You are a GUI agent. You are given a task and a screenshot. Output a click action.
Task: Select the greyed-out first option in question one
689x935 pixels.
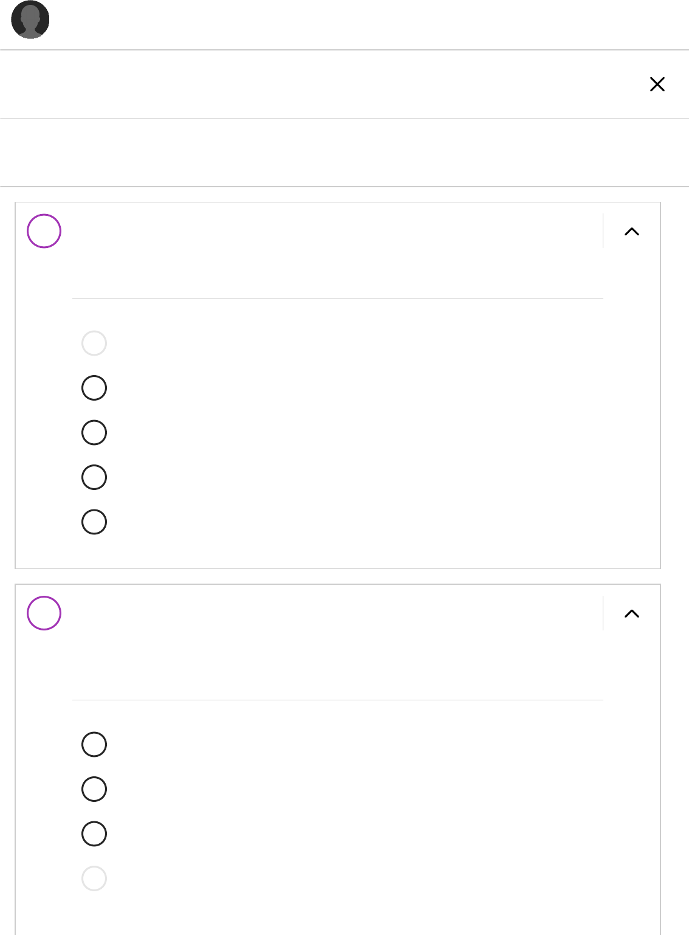click(94, 343)
